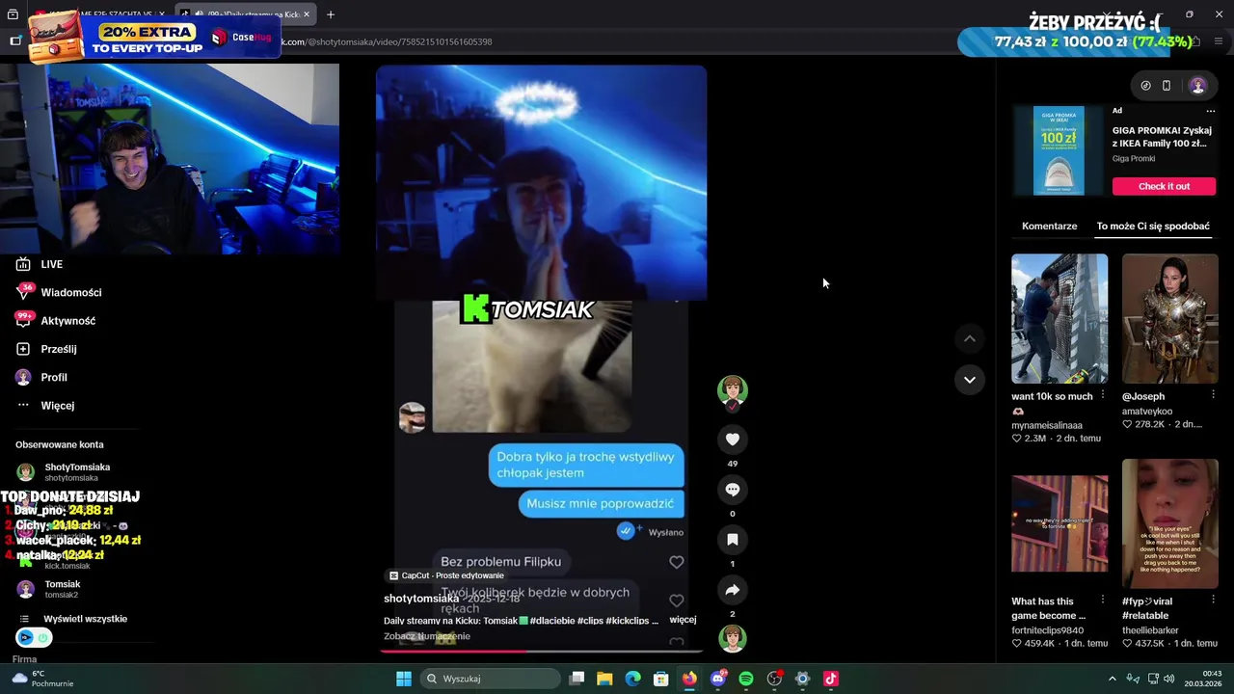Go to the next video arrow
The width and height of the screenshot is (1234, 694).
pos(970,380)
